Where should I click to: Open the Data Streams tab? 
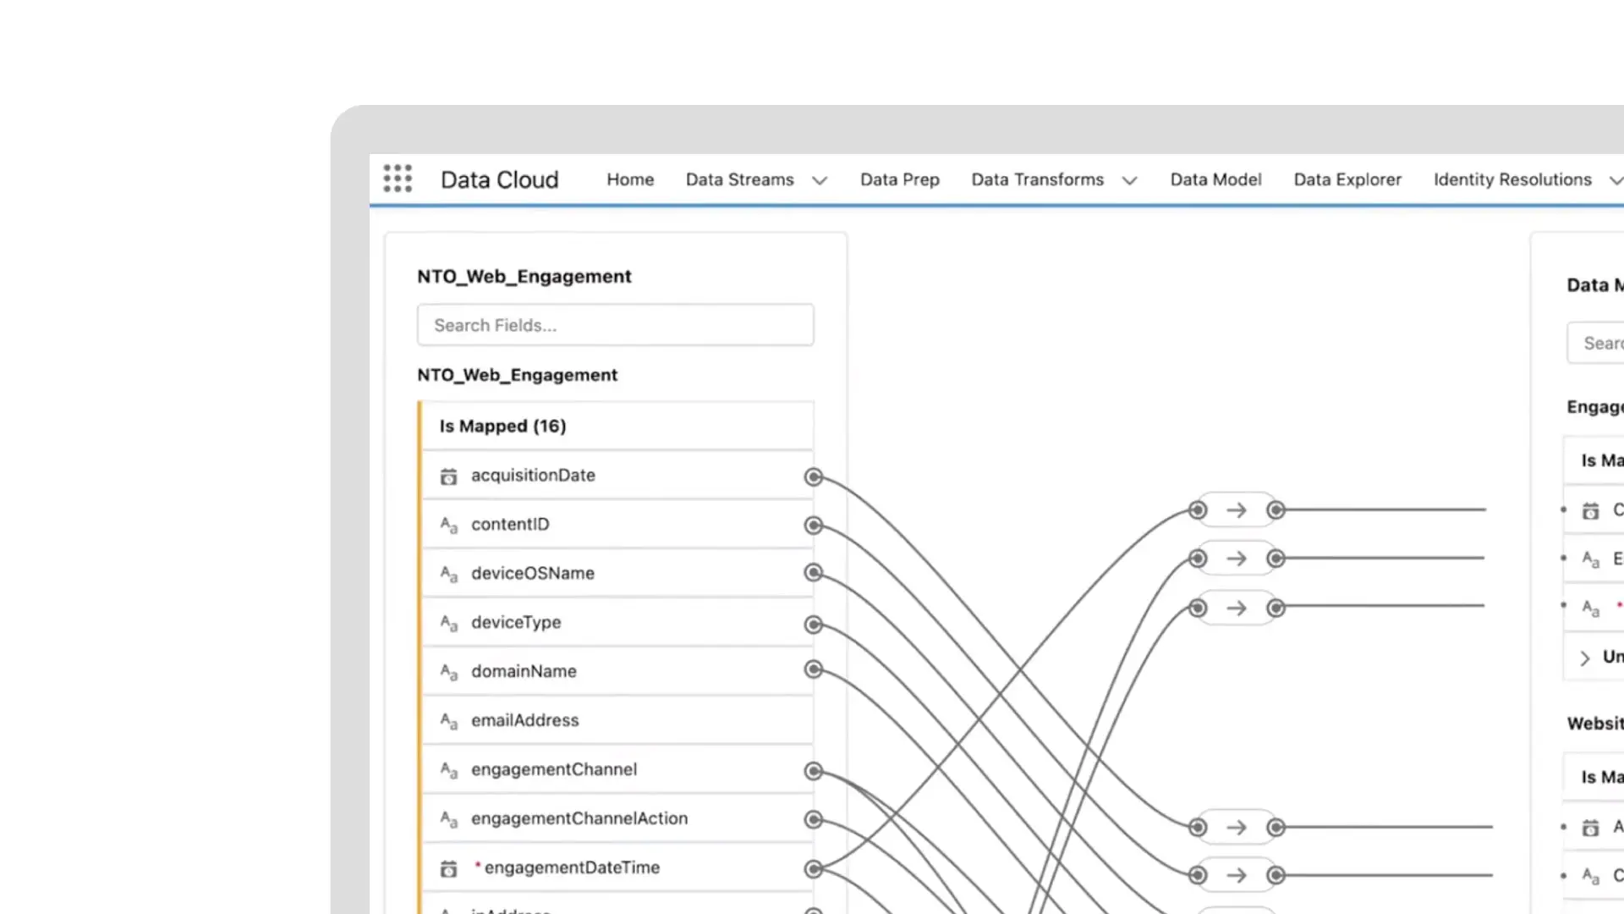click(739, 179)
